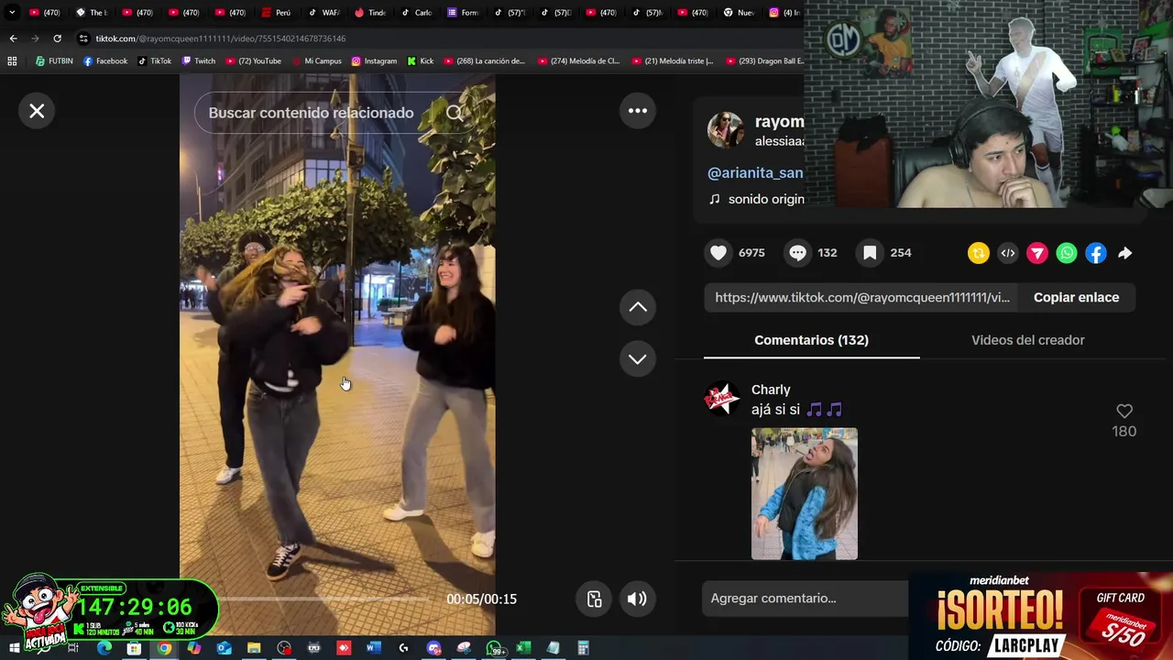Open Charly's profile avatar

pos(722,399)
